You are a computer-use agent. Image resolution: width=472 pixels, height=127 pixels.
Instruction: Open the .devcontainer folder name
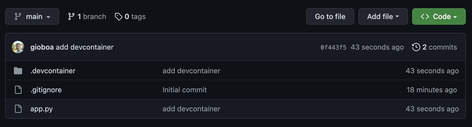point(53,71)
